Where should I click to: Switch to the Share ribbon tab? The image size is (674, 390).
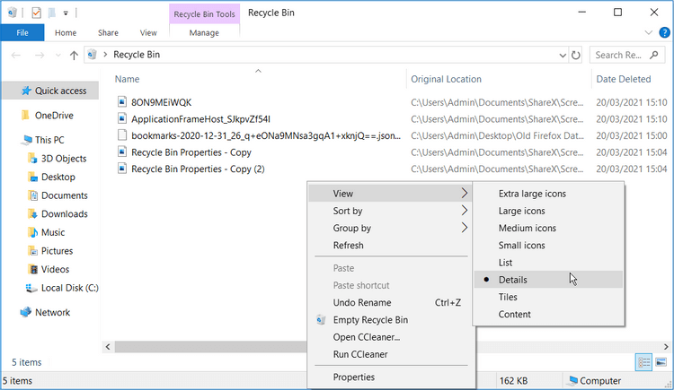[x=108, y=32]
